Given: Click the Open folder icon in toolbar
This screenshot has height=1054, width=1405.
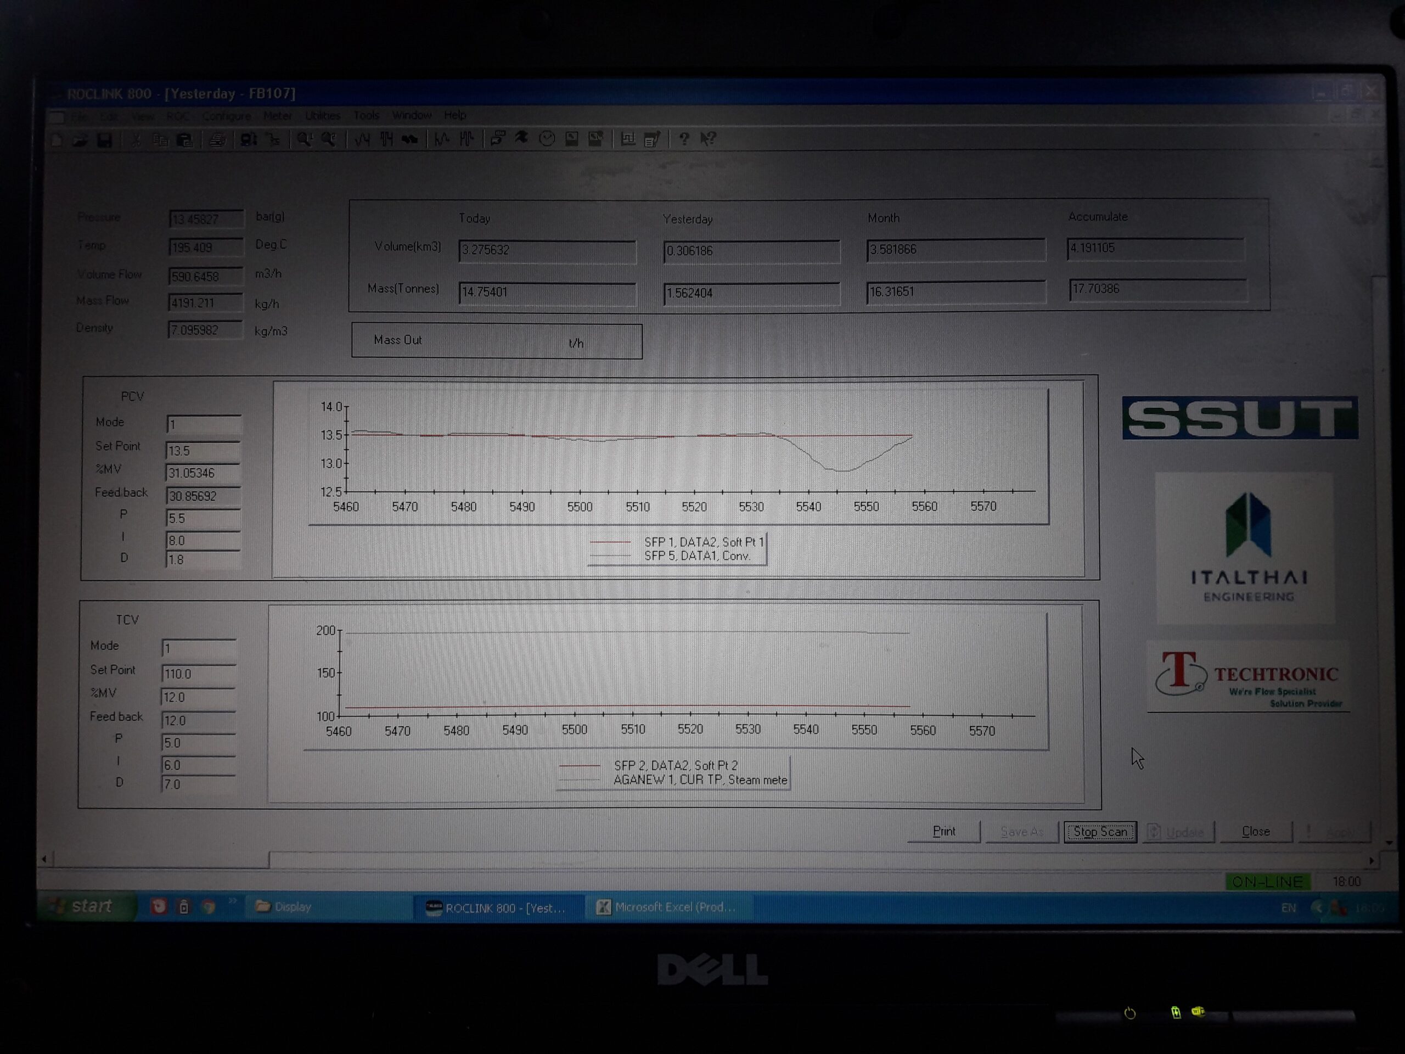Looking at the screenshot, I should (80, 140).
